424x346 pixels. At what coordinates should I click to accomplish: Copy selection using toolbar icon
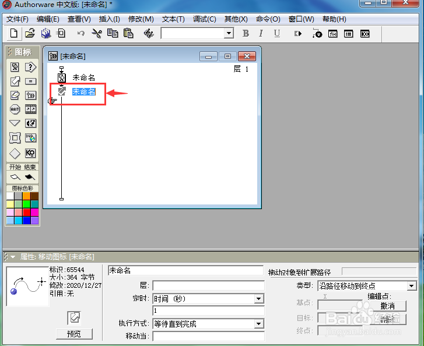tap(113, 33)
